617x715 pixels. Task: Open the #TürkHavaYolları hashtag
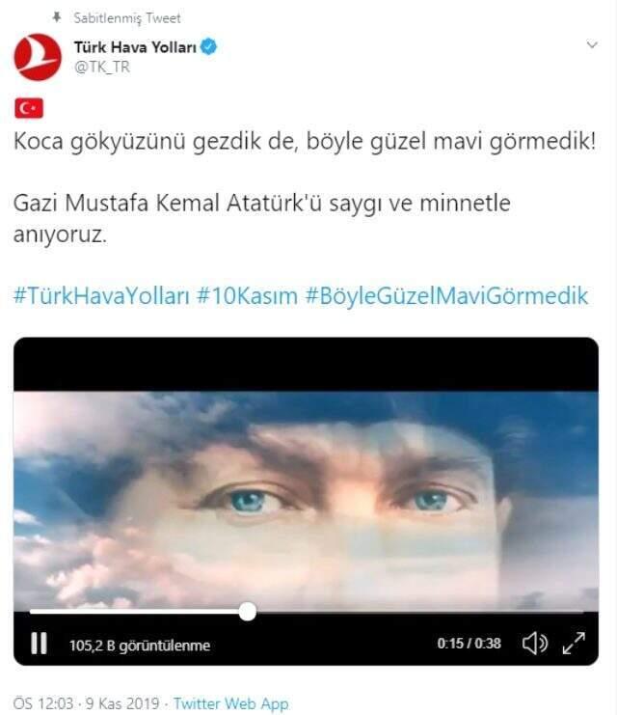coord(101,296)
